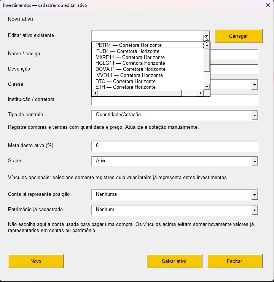
Task: Select HGLG11 — Corretora Horizonte option
Action: (x=148, y=63)
